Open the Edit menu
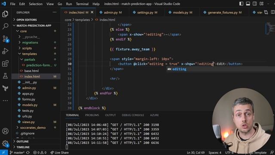275x155 pixels. tap(22, 4)
